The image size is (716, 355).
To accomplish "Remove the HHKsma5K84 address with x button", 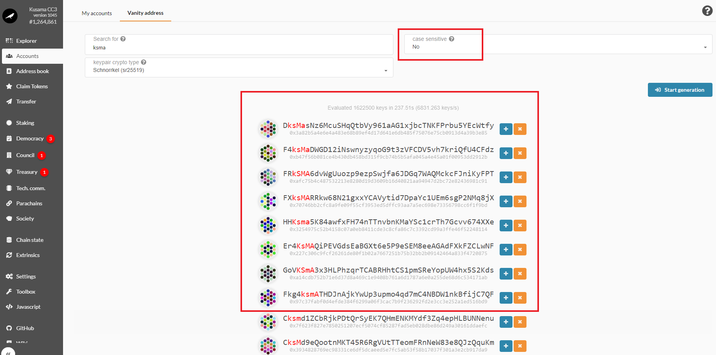I will click(520, 226).
